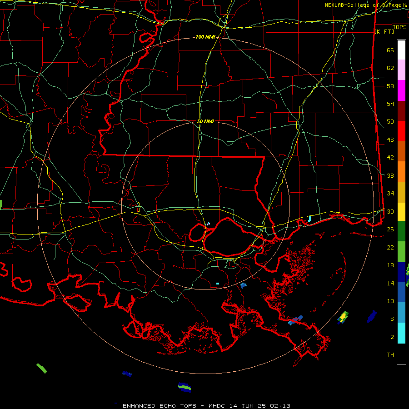Click the TOPS legend title
This screenshot has height=409, width=409.
pos(399,27)
